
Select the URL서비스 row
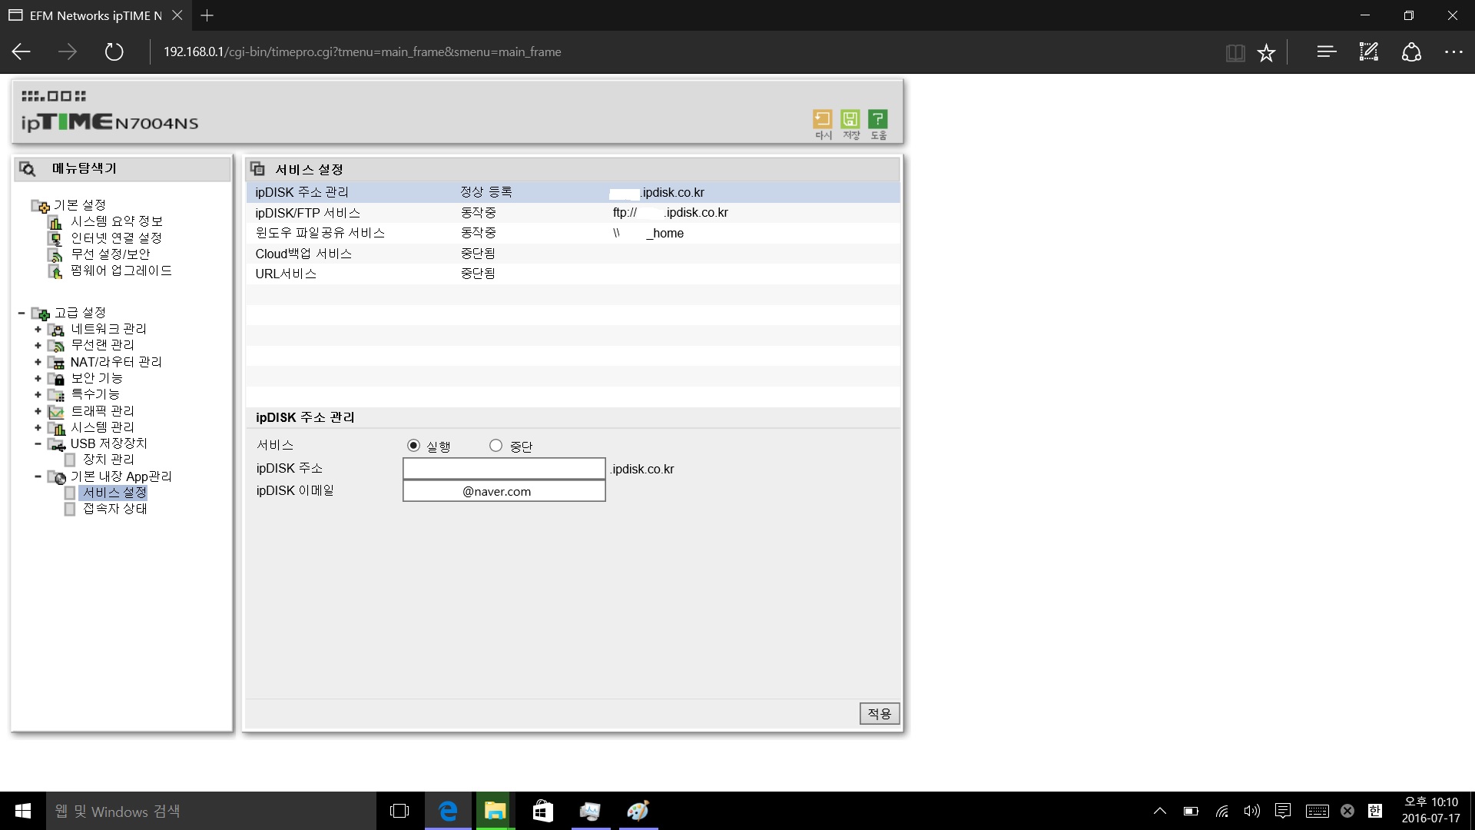tap(573, 274)
